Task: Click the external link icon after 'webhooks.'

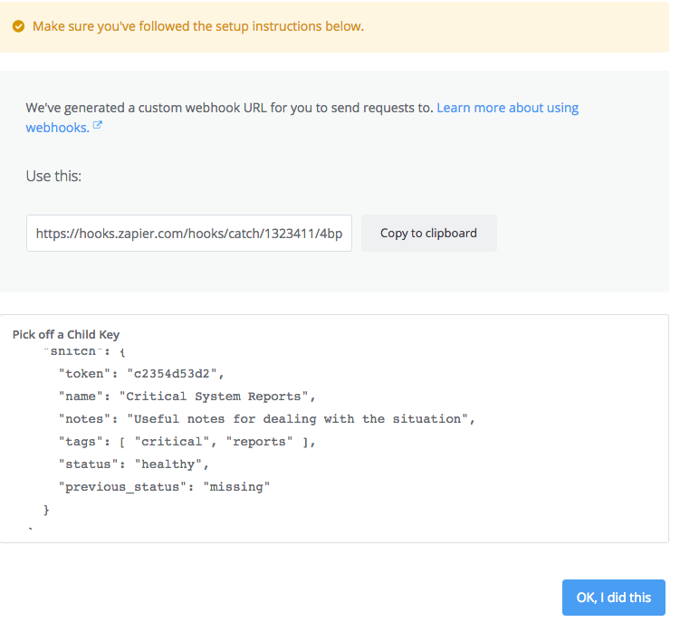Action: (x=98, y=127)
